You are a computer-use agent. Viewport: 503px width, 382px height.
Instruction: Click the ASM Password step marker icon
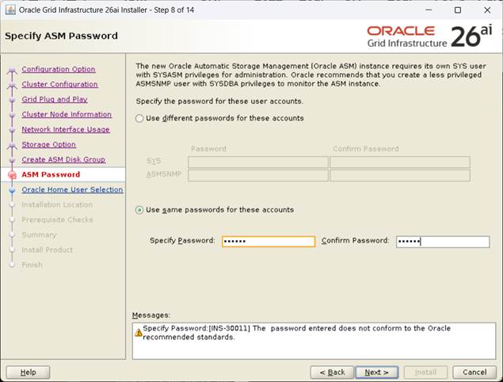tap(12, 175)
